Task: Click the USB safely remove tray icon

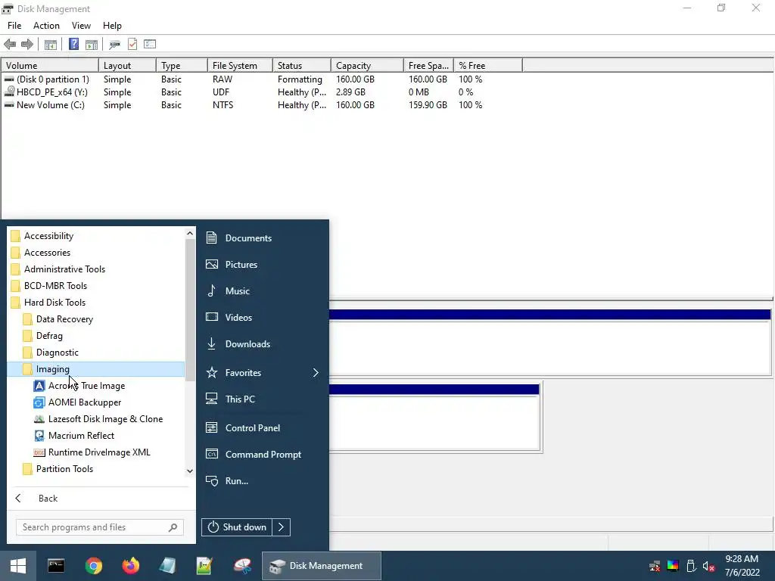Action: click(691, 566)
